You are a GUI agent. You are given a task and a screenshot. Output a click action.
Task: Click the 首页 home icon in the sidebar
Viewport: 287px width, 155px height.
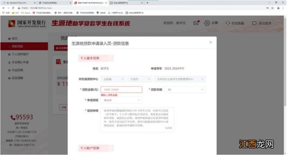9,39
